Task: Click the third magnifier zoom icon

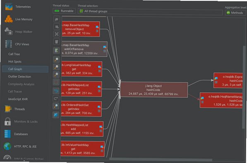Action: pyautogui.click(x=56, y=74)
